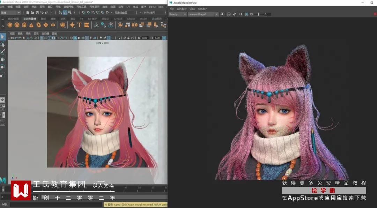The width and height of the screenshot is (377, 208).
Task: Click the Arnold 1:1 zoom icon
Action: pos(240,14)
